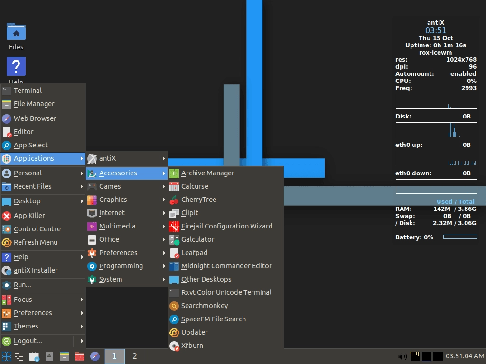Open Multimedia category

127,227
